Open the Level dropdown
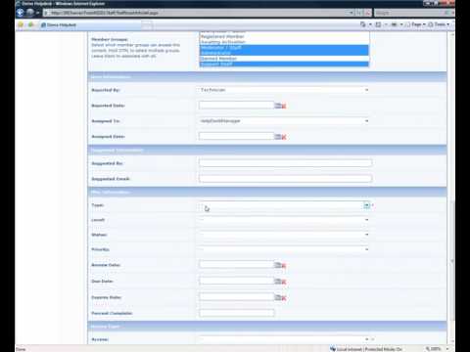 [x=283, y=220]
